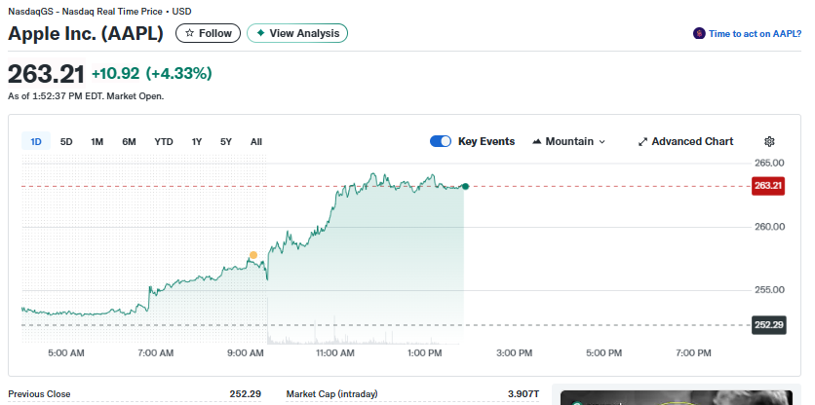Show the 6M chart range

point(129,141)
